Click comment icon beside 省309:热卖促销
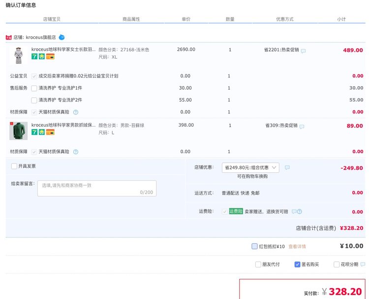The image size is (369, 299). point(302,127)
